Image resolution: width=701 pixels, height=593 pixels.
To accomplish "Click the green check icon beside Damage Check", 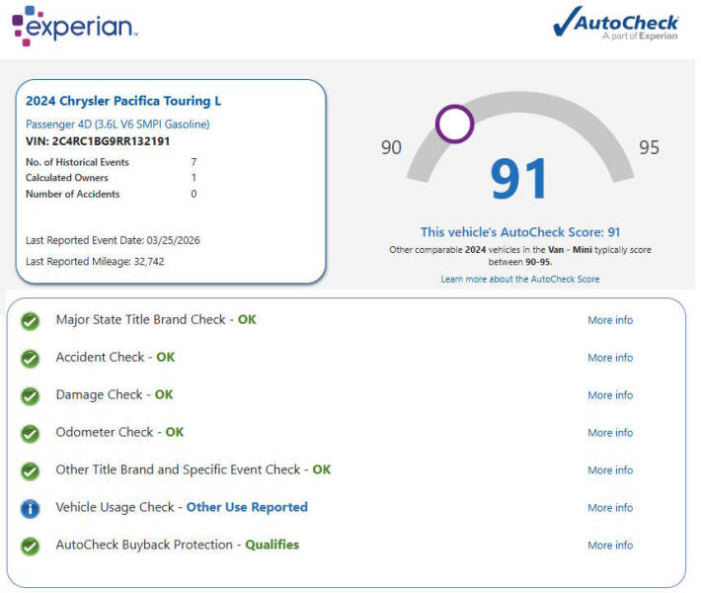I will (30, 396).
